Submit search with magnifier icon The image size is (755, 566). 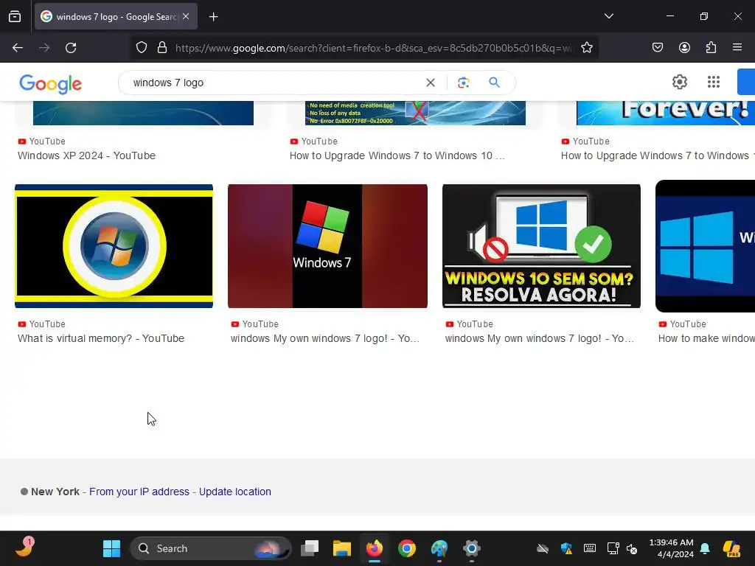coord(494,83)
